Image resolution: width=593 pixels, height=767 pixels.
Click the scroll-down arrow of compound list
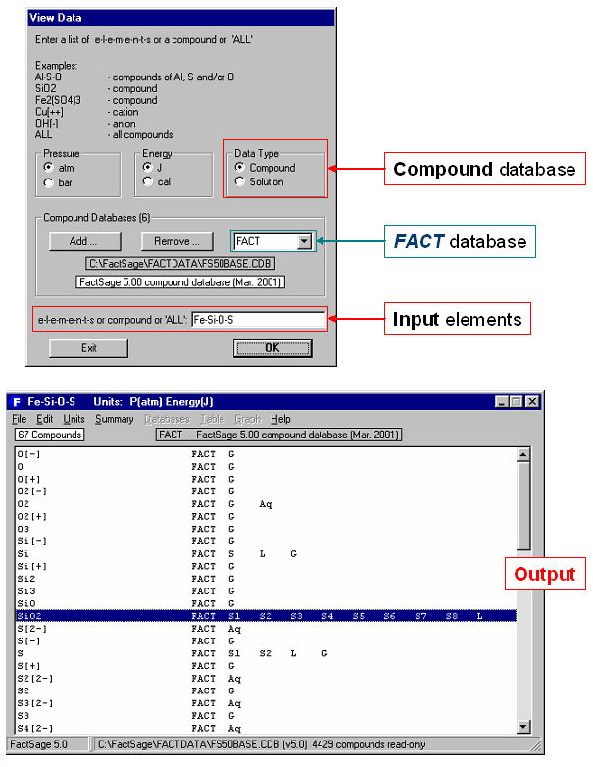click(523, 727)
